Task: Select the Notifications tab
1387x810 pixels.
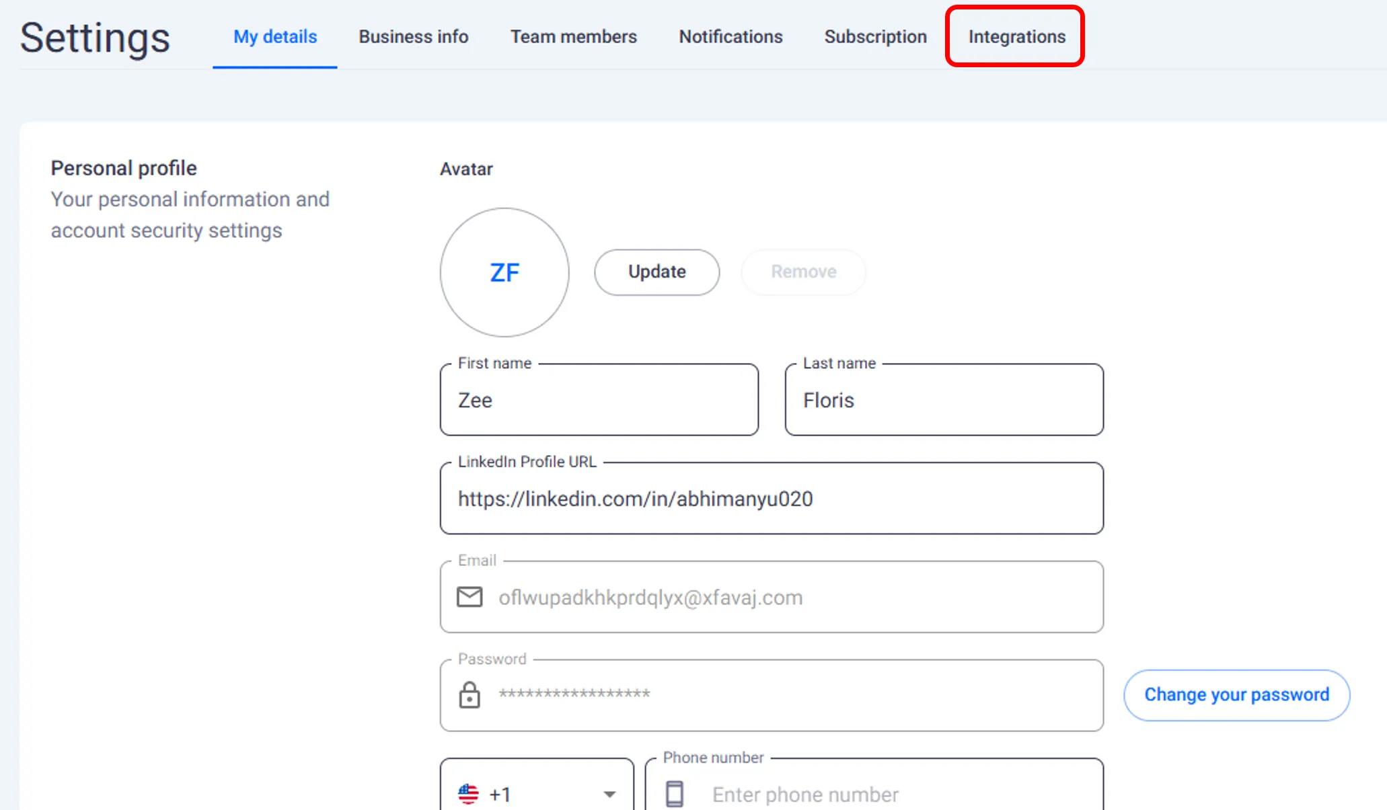Action: [x=730, y=36]
